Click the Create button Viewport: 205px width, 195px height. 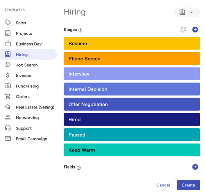[188, 185]
